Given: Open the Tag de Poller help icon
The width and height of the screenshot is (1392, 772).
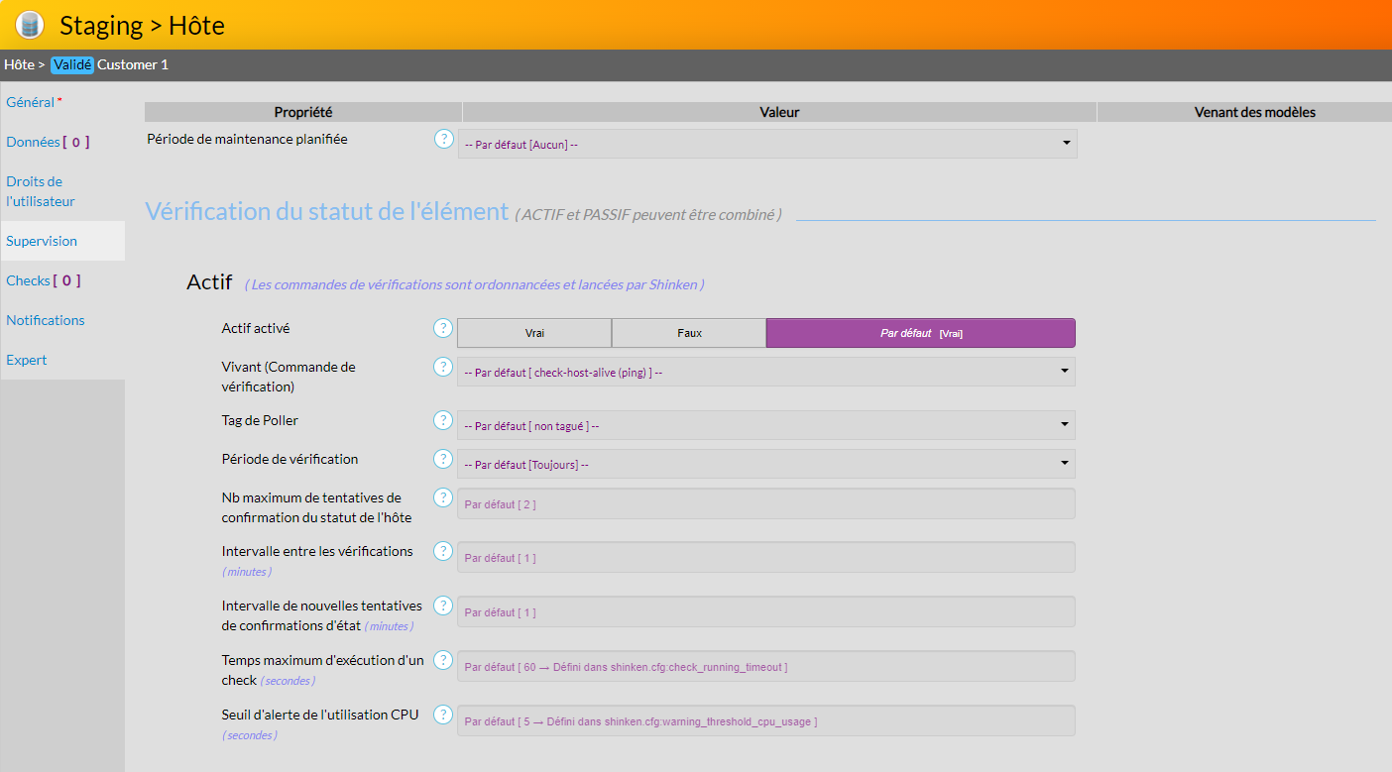Looking at the screenshot, I should 443,420.
